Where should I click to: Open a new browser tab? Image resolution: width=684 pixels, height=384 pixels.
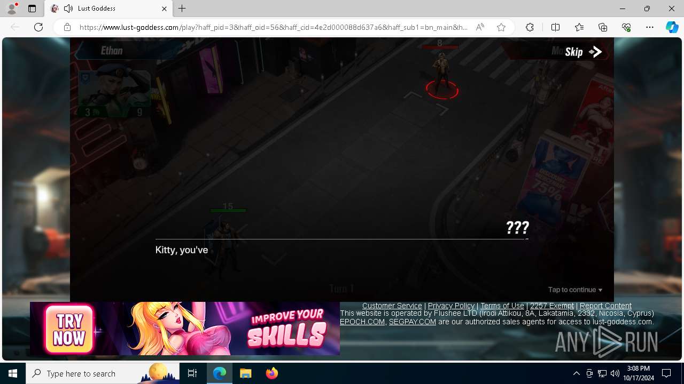click(x=182, y=9)
